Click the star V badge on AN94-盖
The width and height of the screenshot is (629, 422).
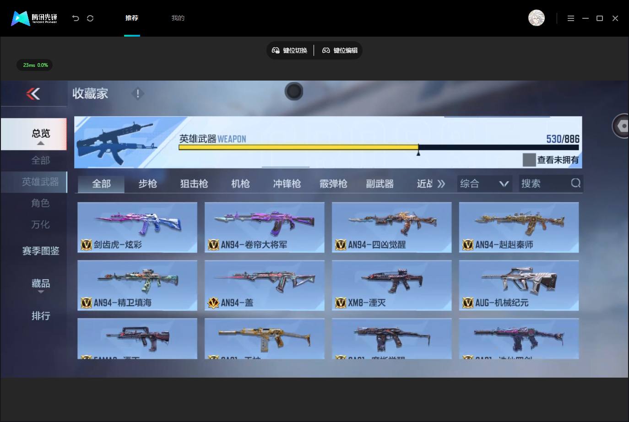[213, 303]
